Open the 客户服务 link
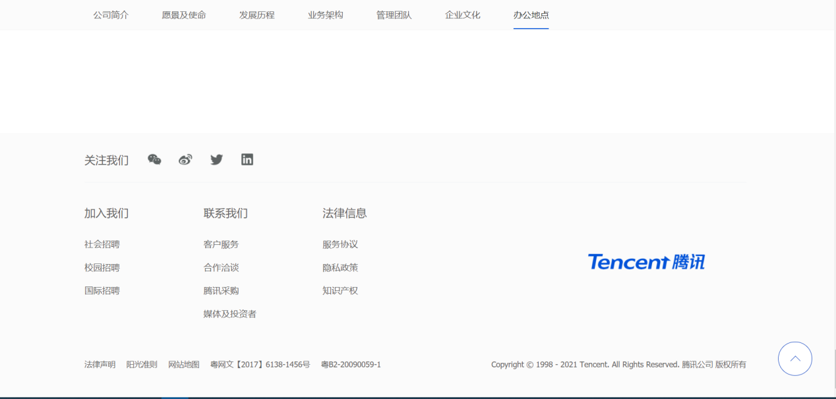Viewport: 836px width, 399px height. point(222,244)
